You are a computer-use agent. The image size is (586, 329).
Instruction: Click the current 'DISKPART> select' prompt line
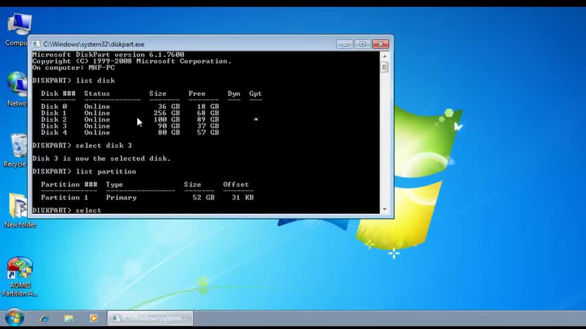pos(67,210)
